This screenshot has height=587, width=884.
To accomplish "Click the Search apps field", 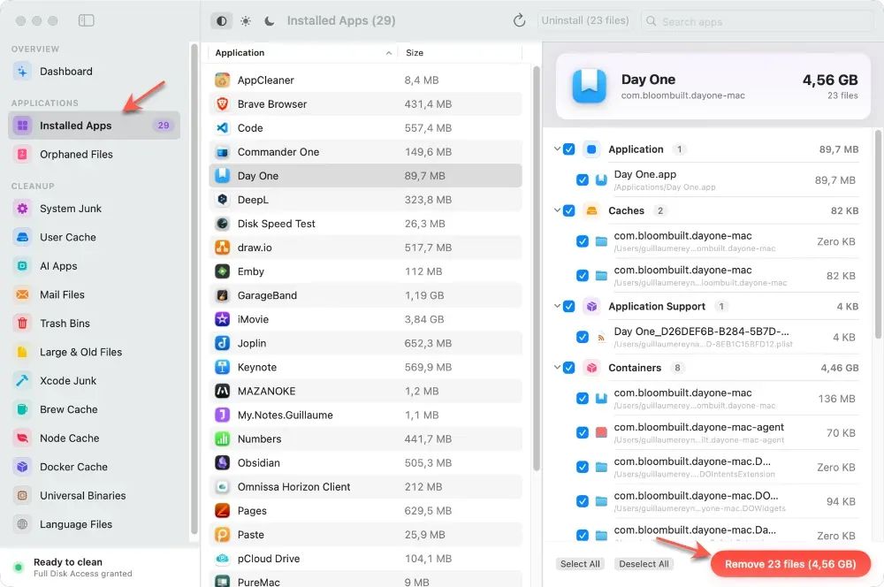I will 758,21.
